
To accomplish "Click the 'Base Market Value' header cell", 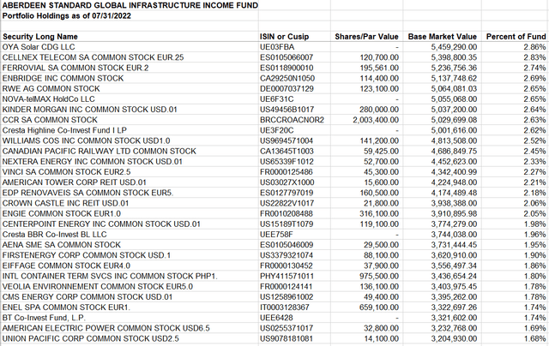I will point(443,37).
